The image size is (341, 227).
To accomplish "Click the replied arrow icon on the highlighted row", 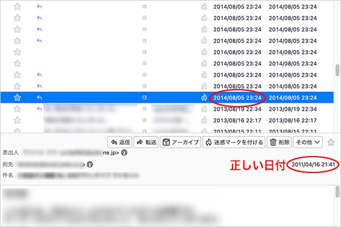I will [x=40, y=98].
